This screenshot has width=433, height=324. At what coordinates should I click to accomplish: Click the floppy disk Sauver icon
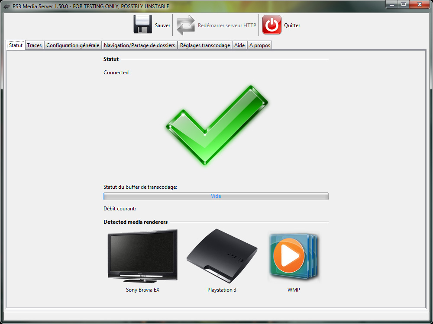142,25
